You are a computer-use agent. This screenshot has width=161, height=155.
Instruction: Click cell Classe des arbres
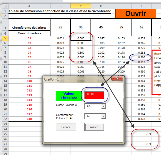(x=29, y=33)
